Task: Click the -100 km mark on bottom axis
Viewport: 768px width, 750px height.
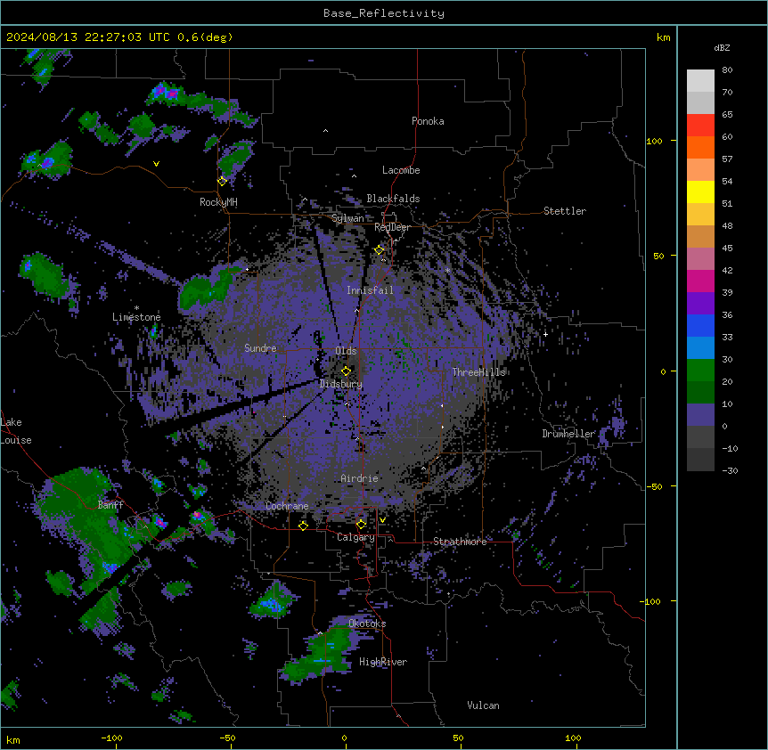Action: (x=111, y=738)
